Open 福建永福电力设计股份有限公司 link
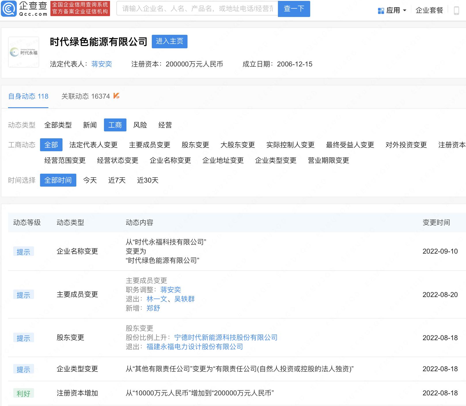466x406 pixels. tap(195, 347)
